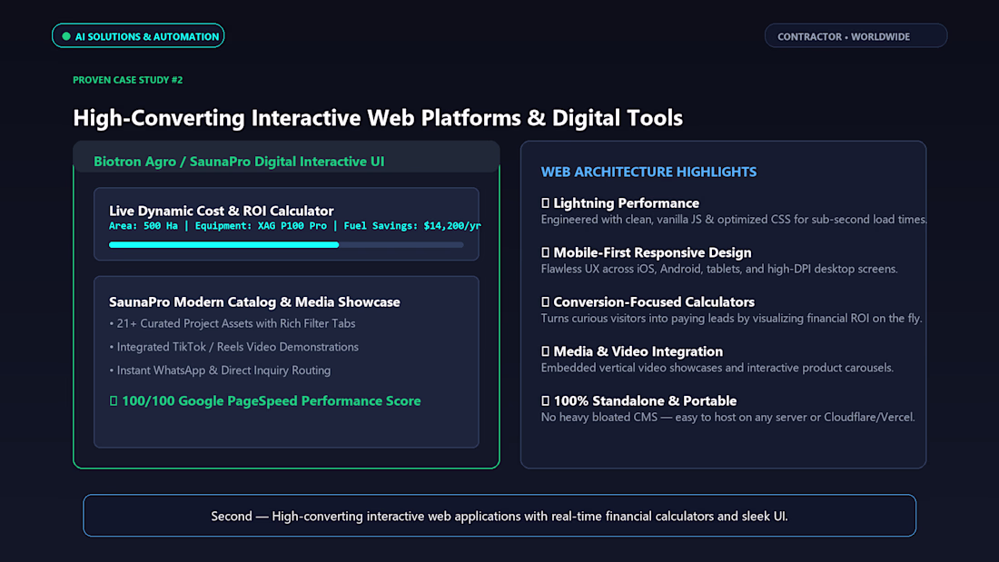999x562 pixels.
Task: Click the icon beside Conversion-Focused Calculators
Action: tap(545, 302)
